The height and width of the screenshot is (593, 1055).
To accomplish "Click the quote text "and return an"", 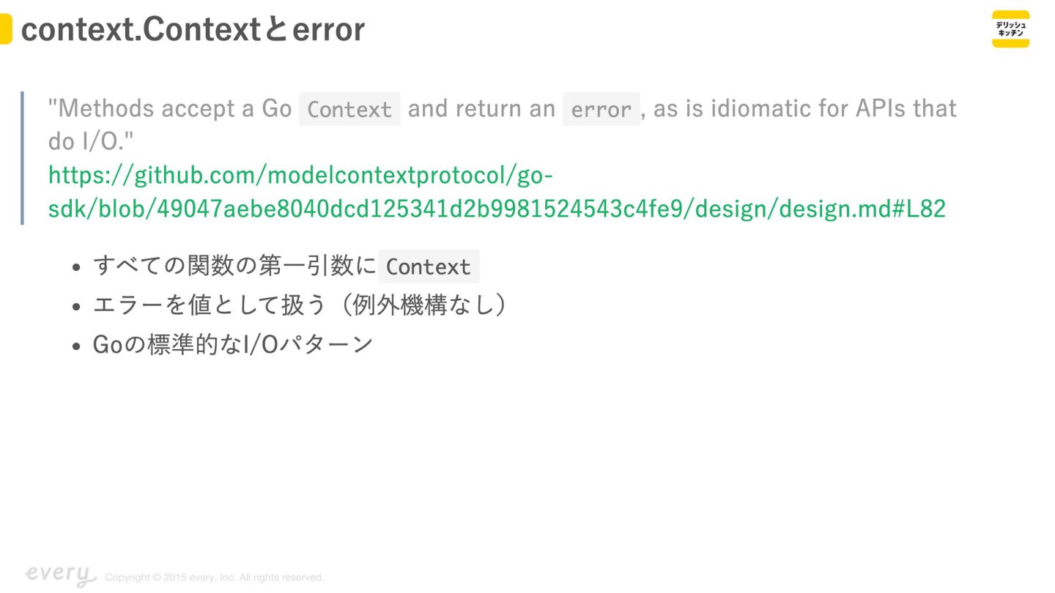I will tap(481, 108).
